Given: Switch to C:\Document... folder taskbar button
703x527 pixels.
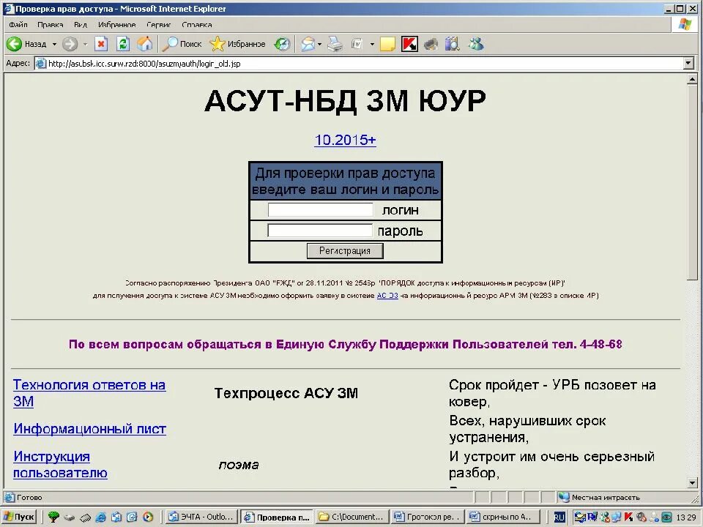Looking at the screenshot, I should pos(352,517).
